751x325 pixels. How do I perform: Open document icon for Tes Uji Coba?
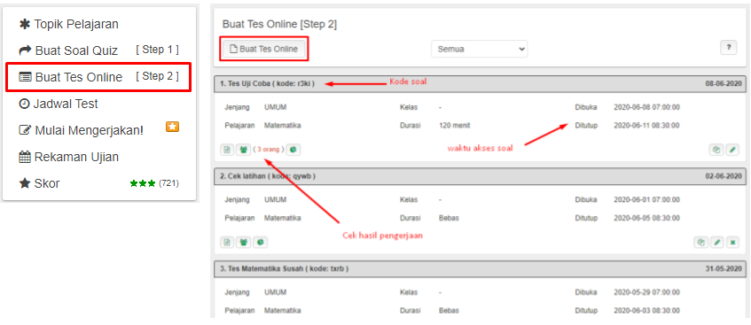[227, 150]
